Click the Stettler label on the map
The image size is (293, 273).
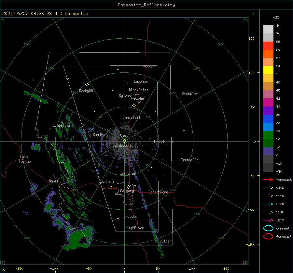click(190, 94)
